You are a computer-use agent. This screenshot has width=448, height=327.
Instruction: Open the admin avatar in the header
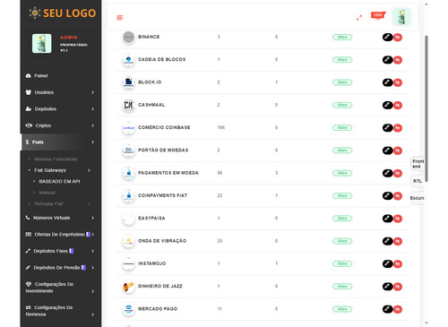(x=401, y=17)
